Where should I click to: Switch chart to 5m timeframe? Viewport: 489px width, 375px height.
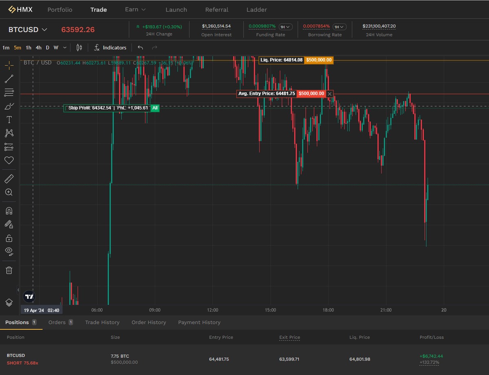[x=18, y=48]
